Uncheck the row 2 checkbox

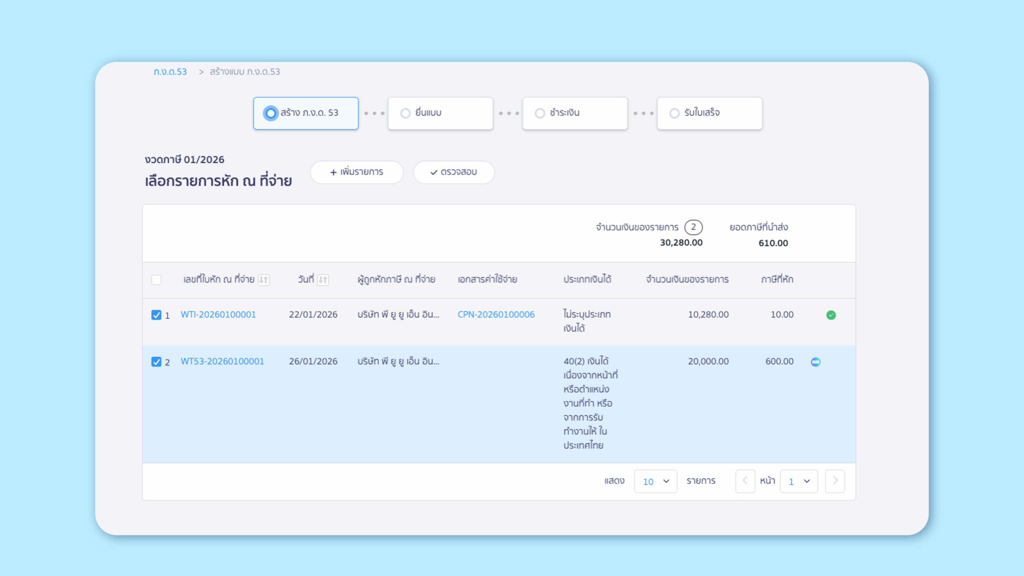pos(156,362)
